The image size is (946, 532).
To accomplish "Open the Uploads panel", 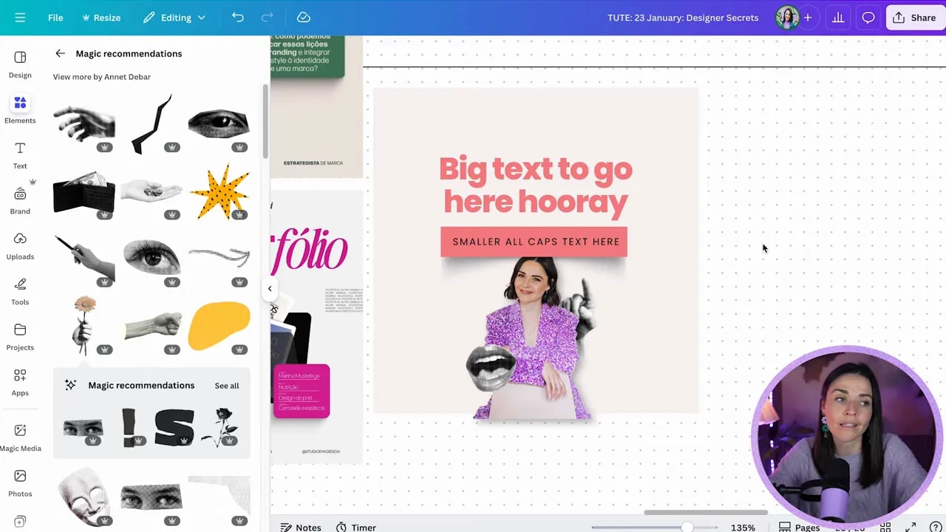I will coord(20,246).
